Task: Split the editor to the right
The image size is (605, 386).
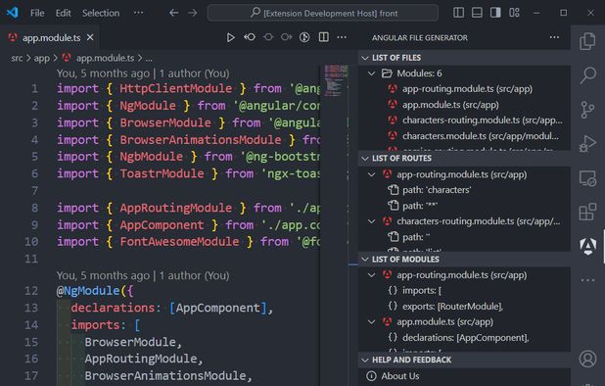Action: click(x=324, y=37)
